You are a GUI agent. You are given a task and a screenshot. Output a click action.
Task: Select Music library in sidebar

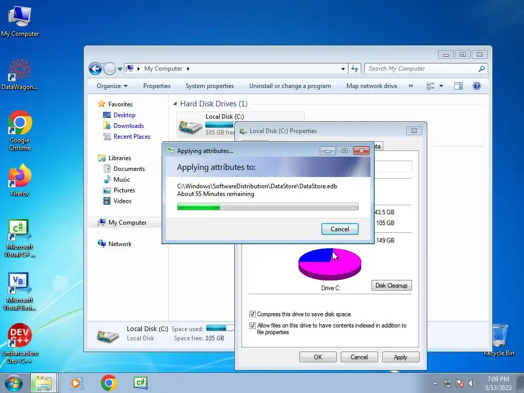coord(122,180)
